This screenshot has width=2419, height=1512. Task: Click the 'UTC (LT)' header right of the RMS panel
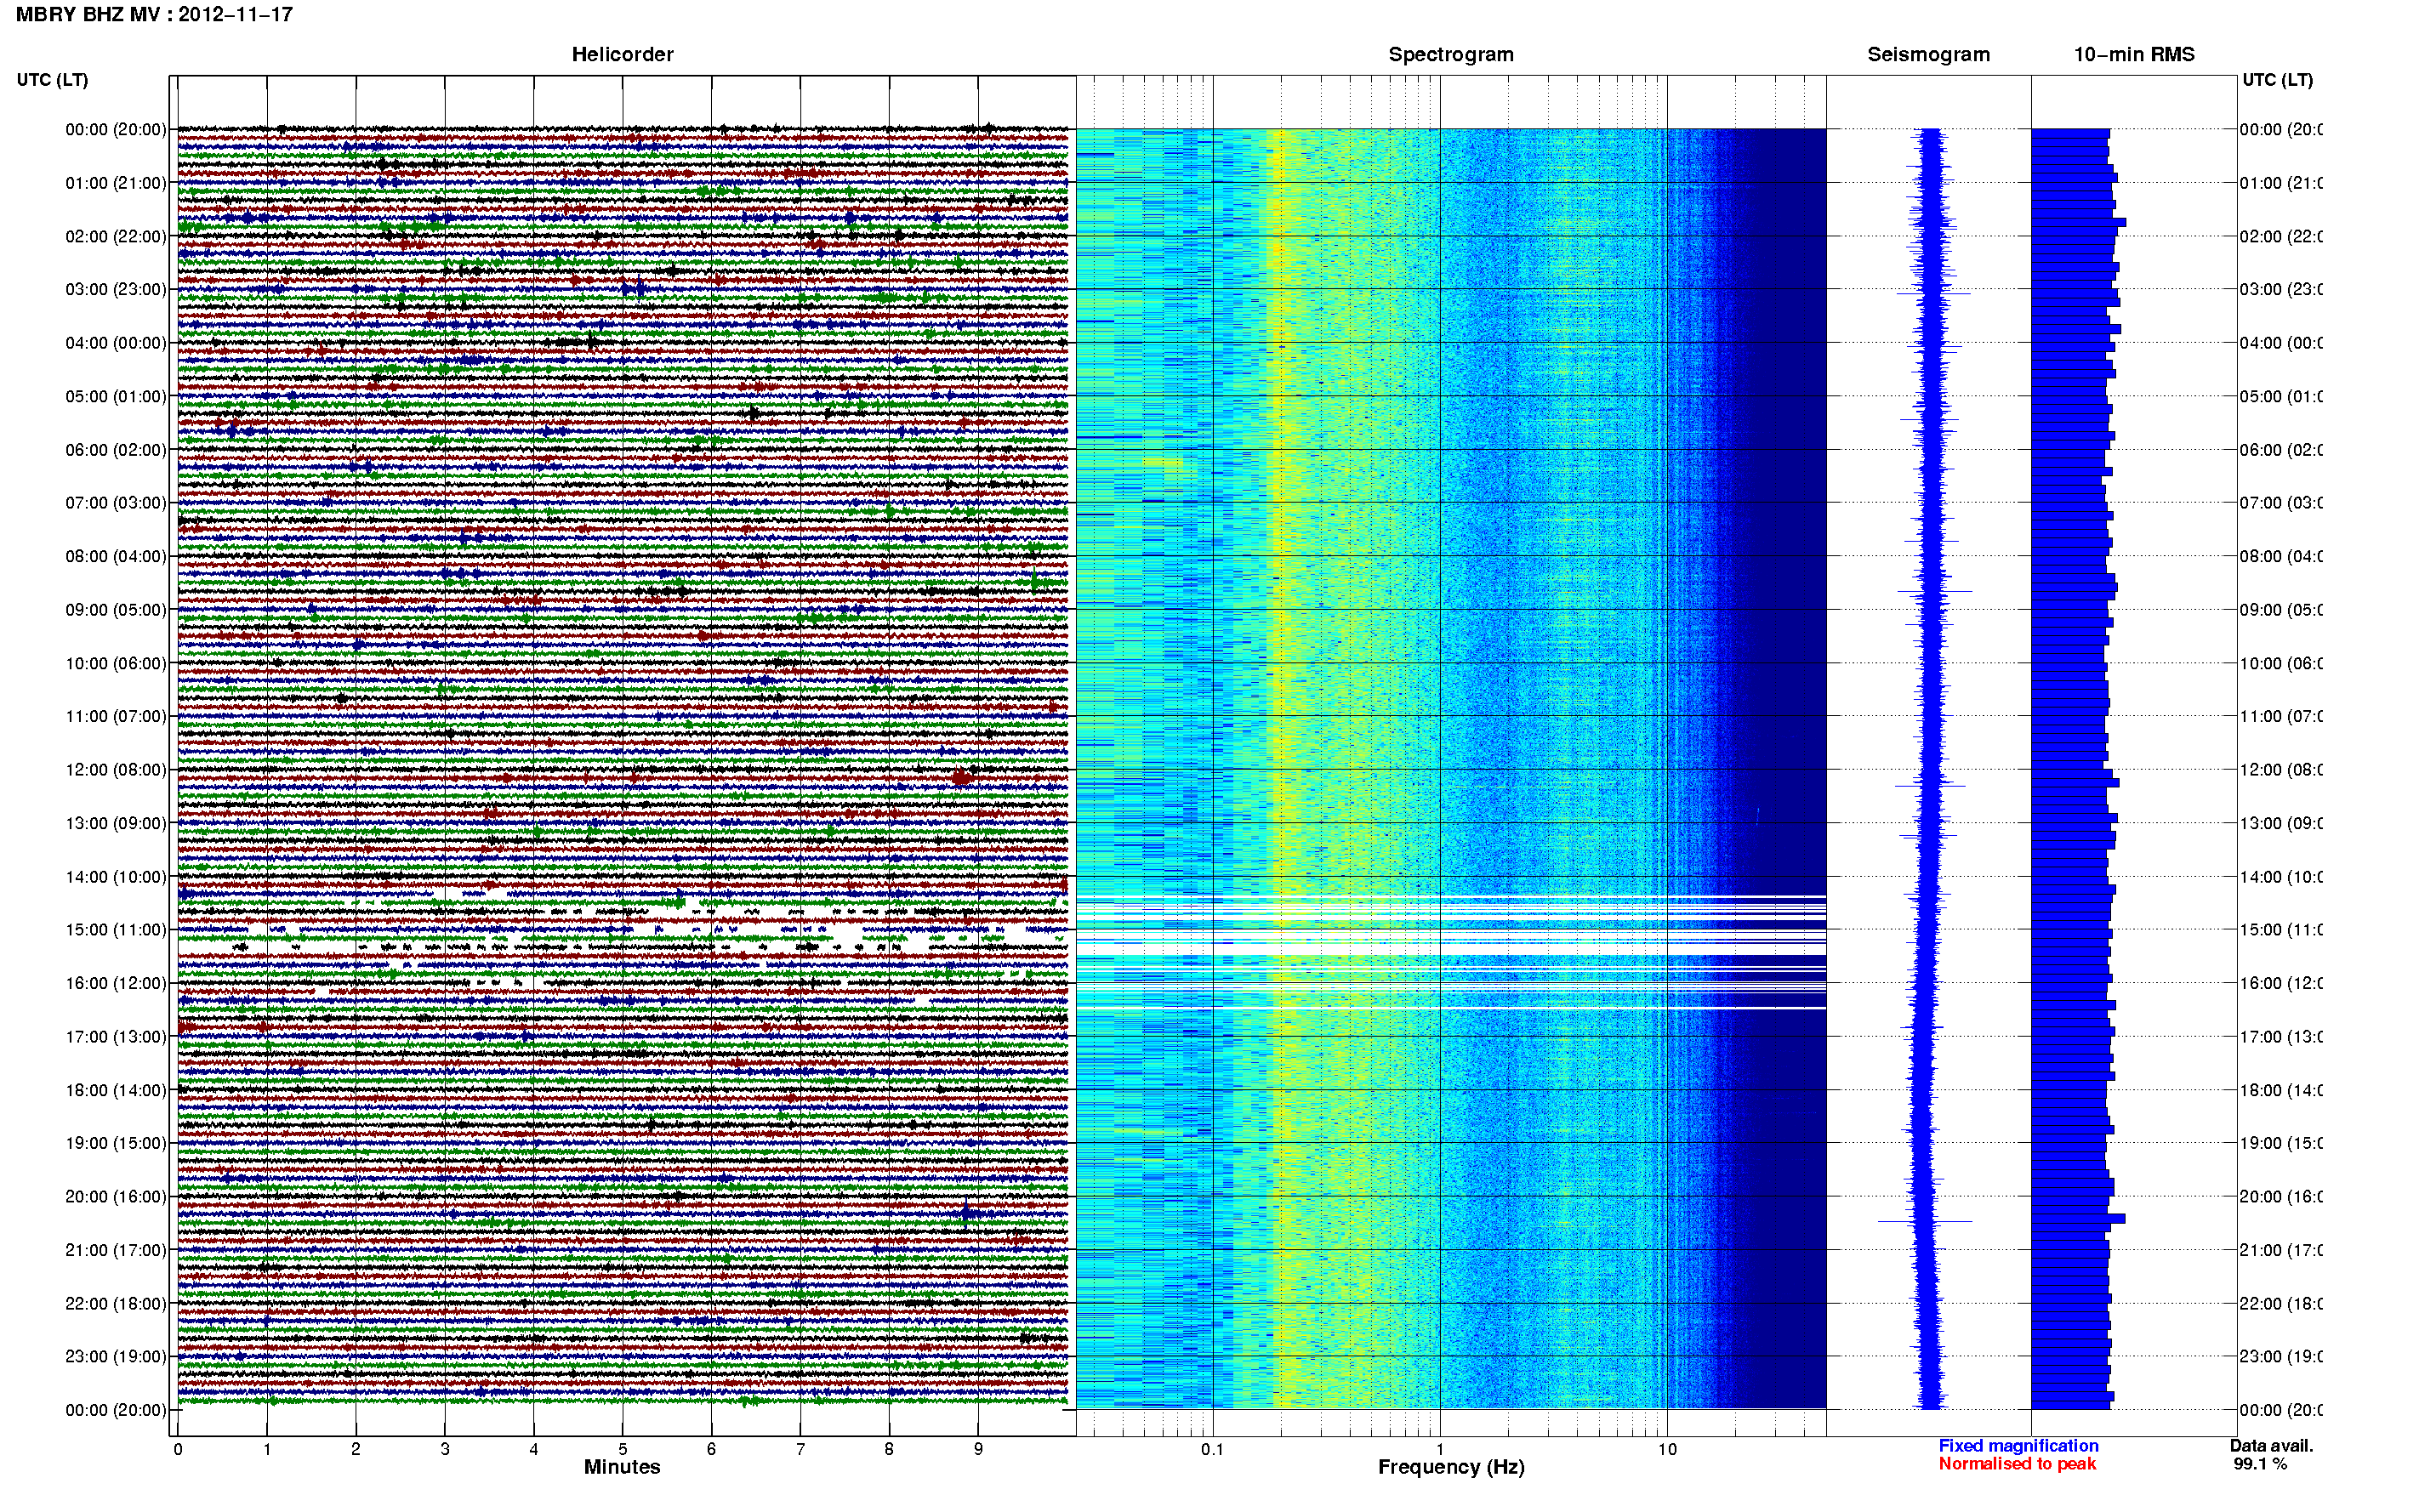(2277, 80)
